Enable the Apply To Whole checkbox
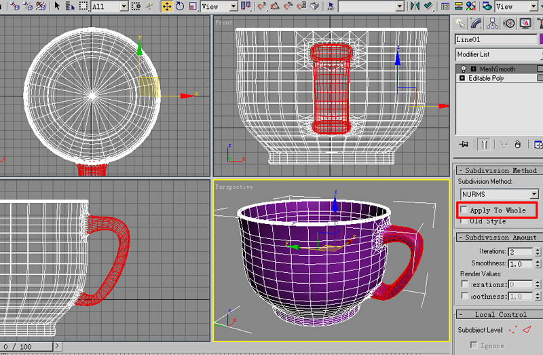Screen dimensions: 543x355 coord(464,210)
